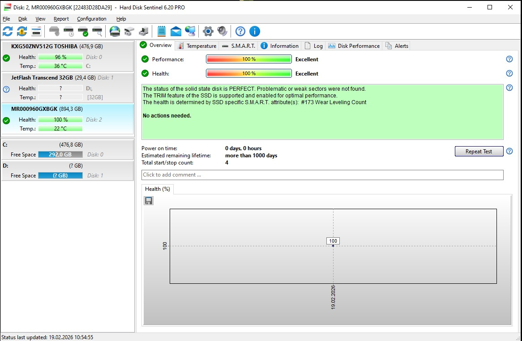Click the question mark help toolbar icon
This screenshot has height=341, width=522.
240,32
